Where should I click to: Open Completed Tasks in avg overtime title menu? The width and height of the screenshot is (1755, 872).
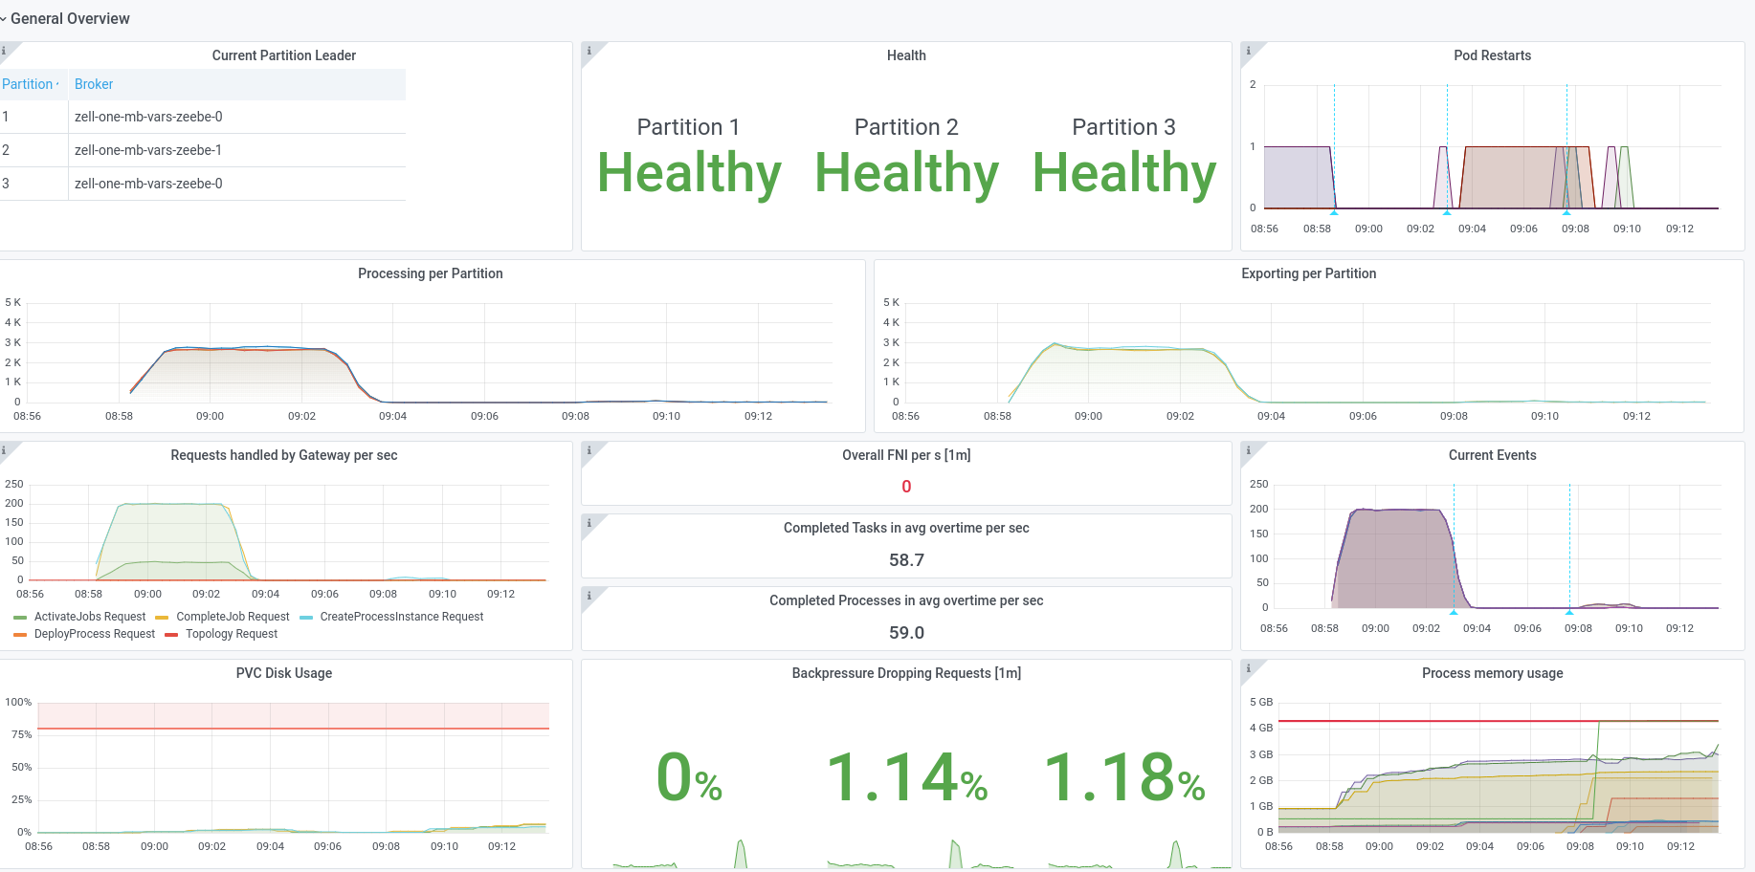[906, 528]
